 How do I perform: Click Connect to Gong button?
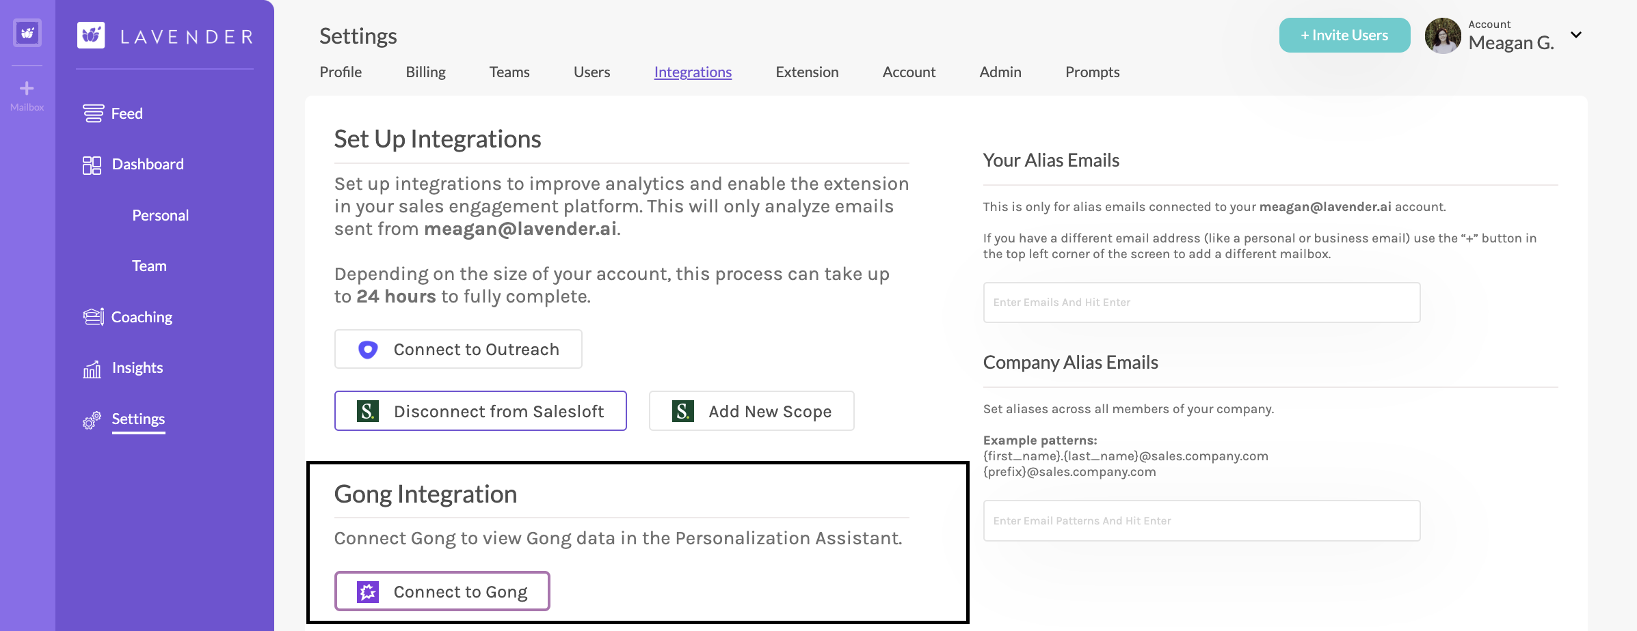pos(442,591)
